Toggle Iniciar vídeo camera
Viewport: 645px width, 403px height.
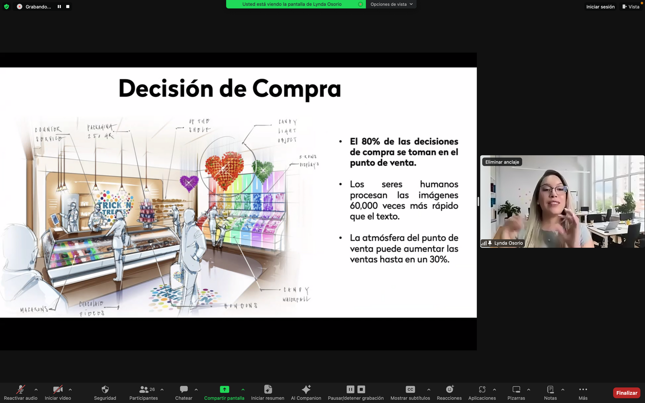[58, 390]
